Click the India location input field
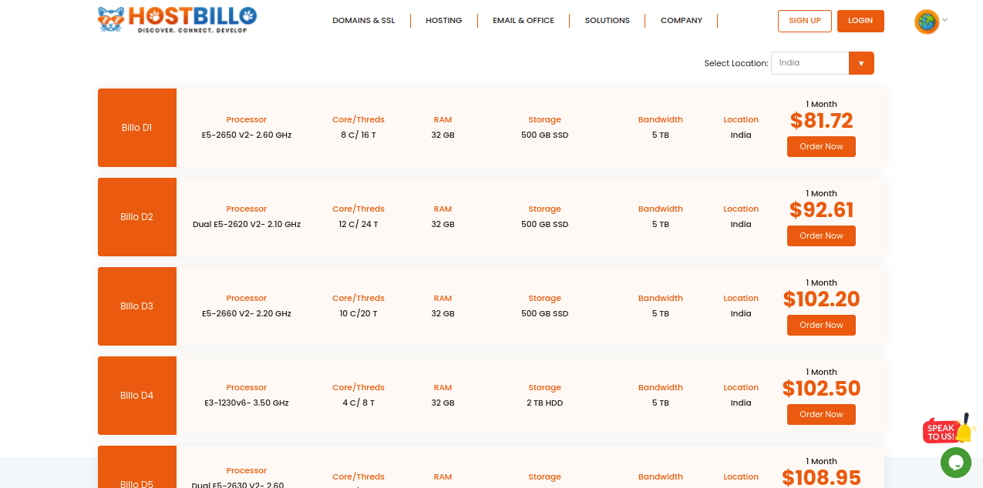 [810, 63]
